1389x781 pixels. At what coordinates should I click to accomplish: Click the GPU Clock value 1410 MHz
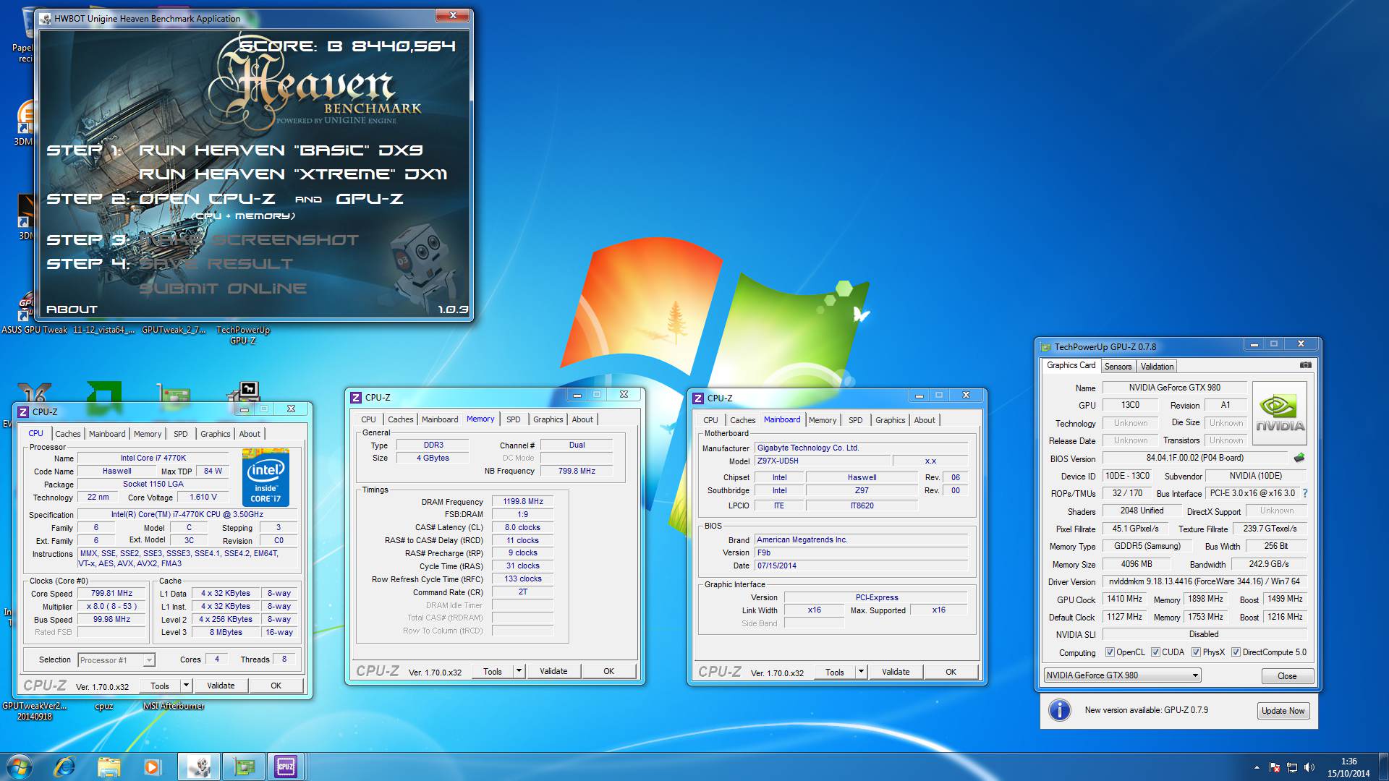tap(1124, 599)
